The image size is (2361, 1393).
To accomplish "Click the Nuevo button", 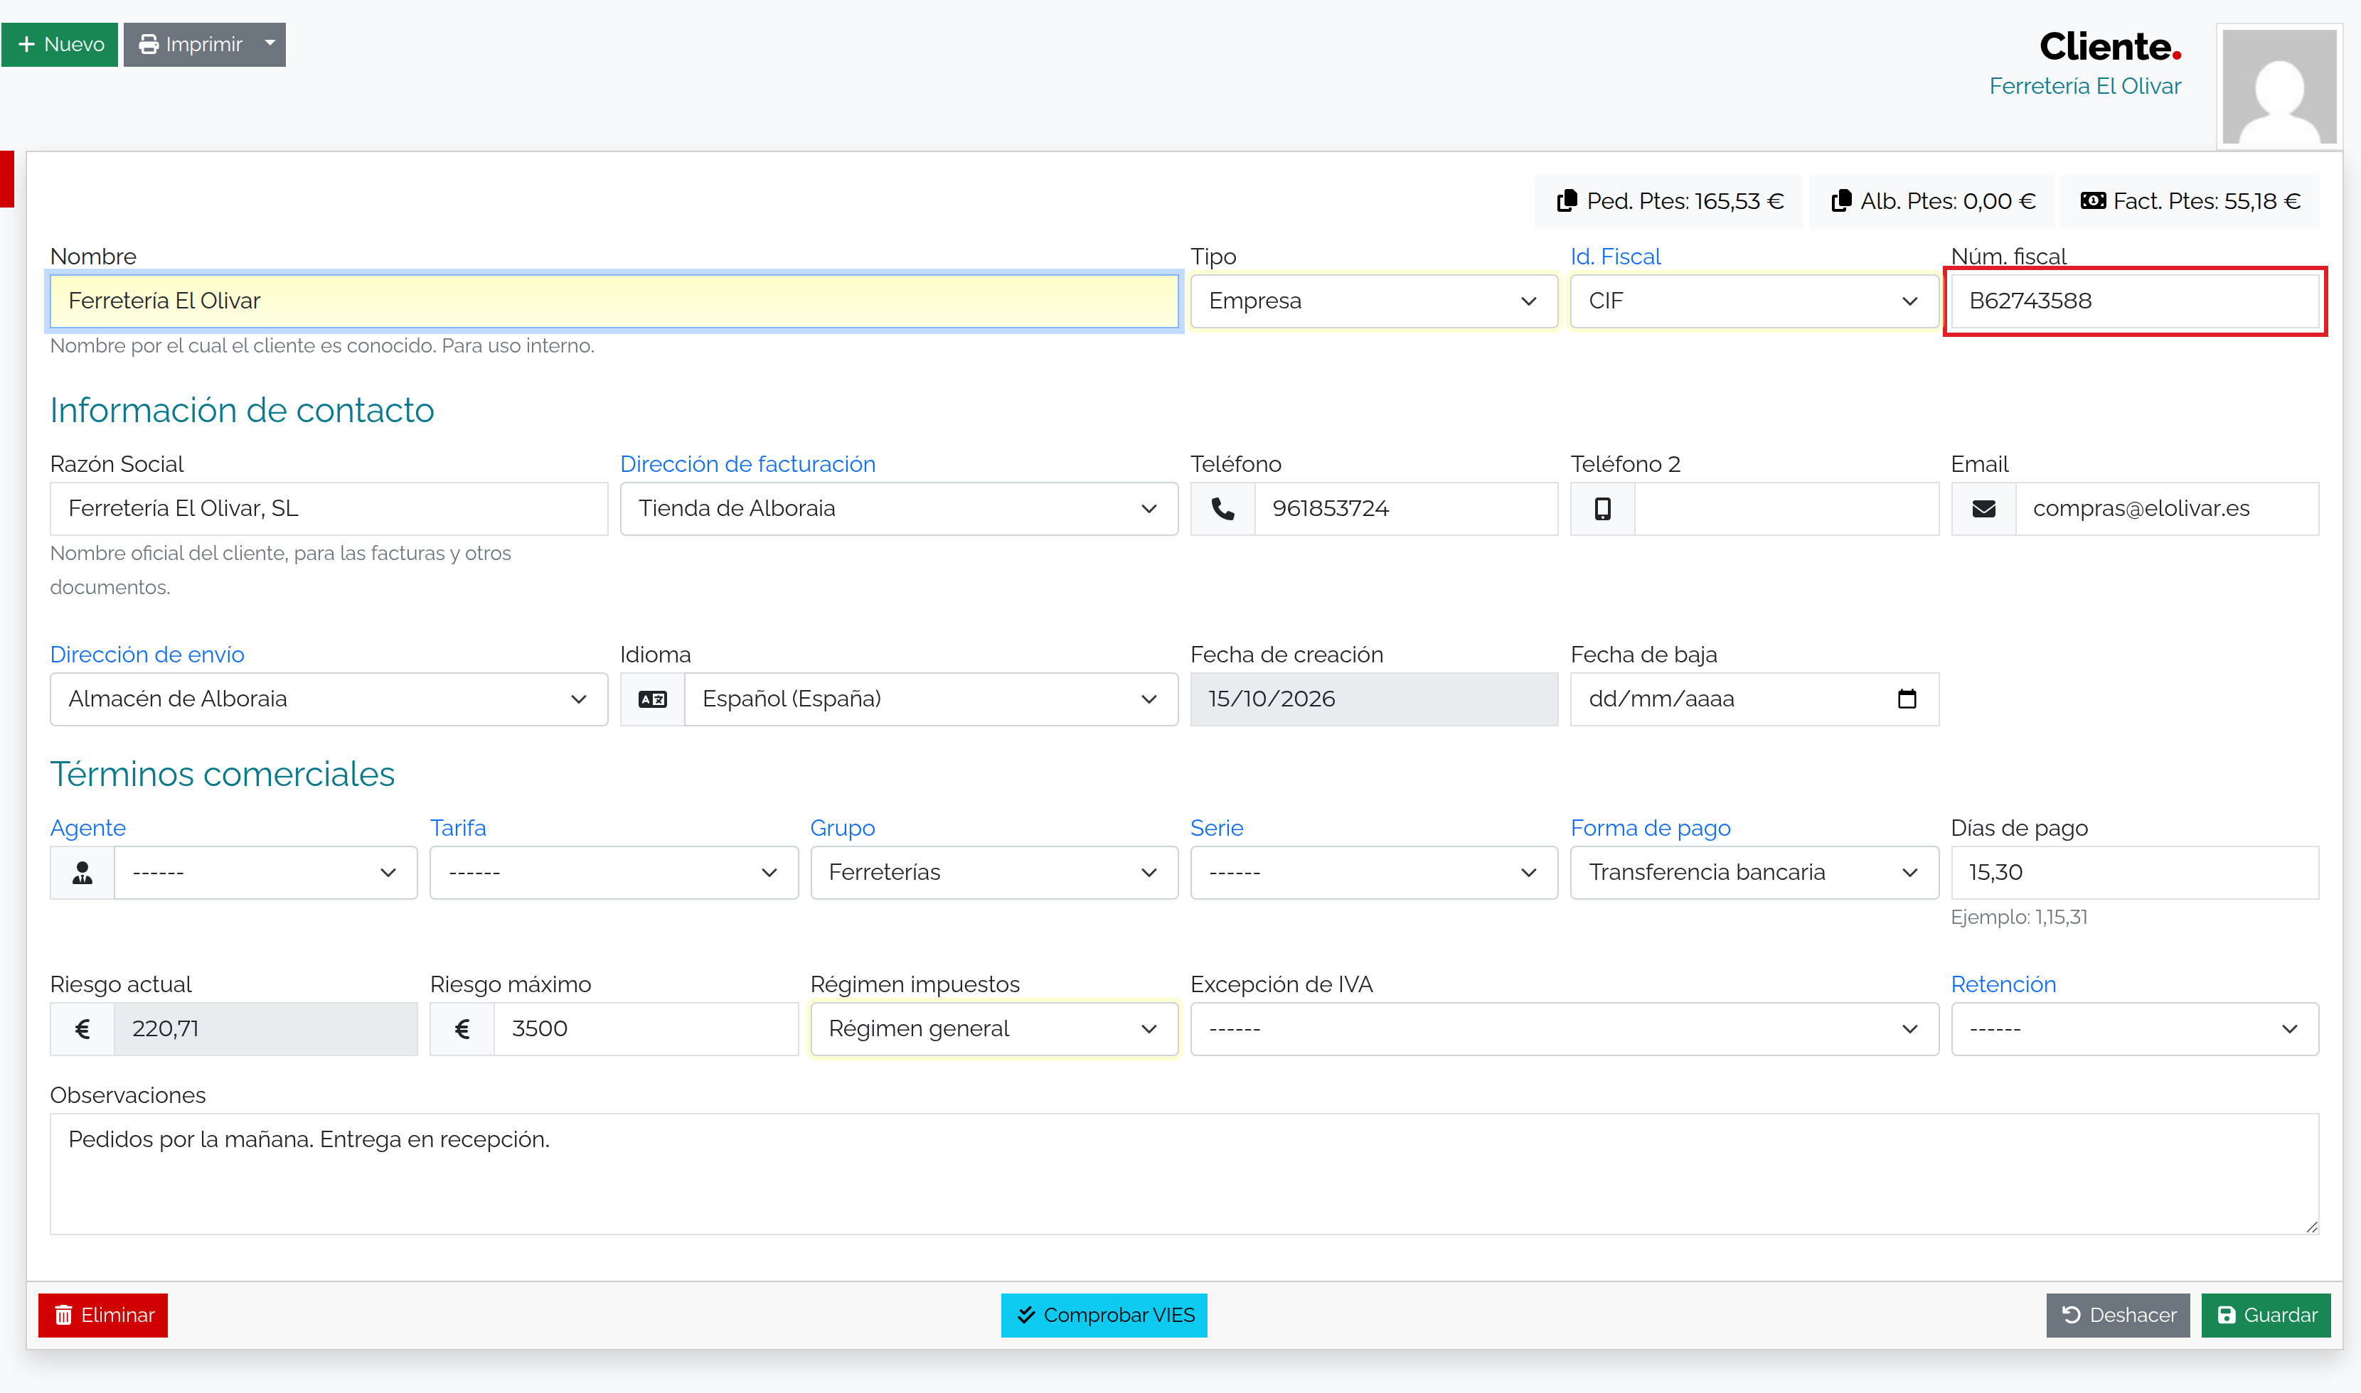I will (x=60, y=44).
